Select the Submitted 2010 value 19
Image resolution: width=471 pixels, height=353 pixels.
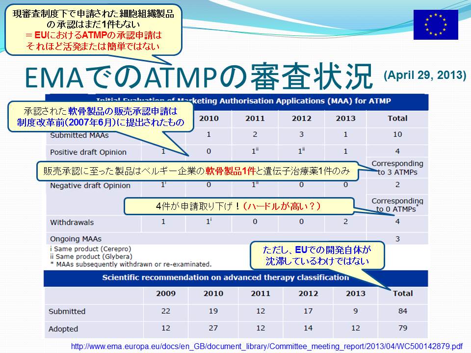click(x=213, y=311)
